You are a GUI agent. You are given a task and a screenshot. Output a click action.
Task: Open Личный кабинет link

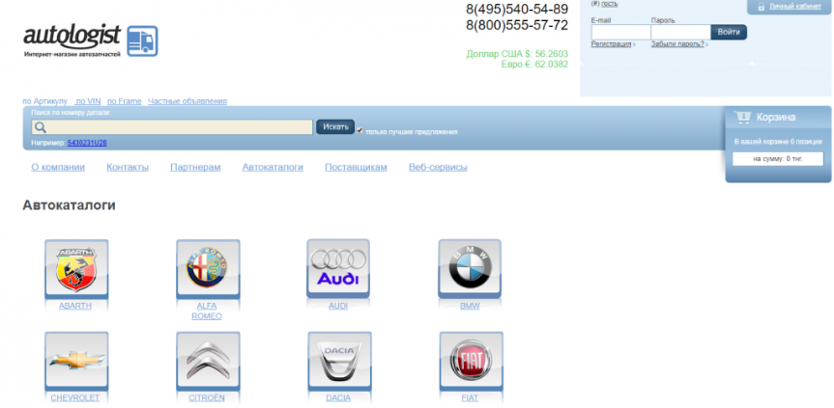click(x=795, y=7)
